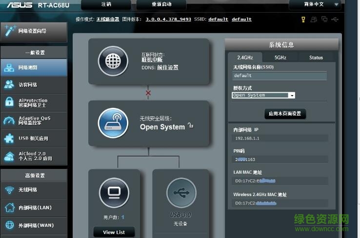The height and width of the screenshot is (238, 360).
Task: Open Adaptive QoS page
Action: pyautogui.click(x=34, y=120)
